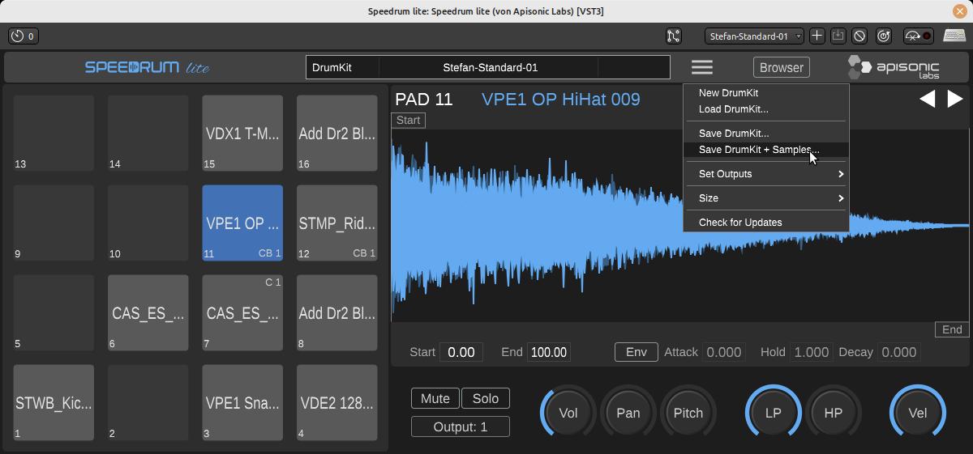
Task: Toggle Solo for pad 11
Action: click(486, 398)
